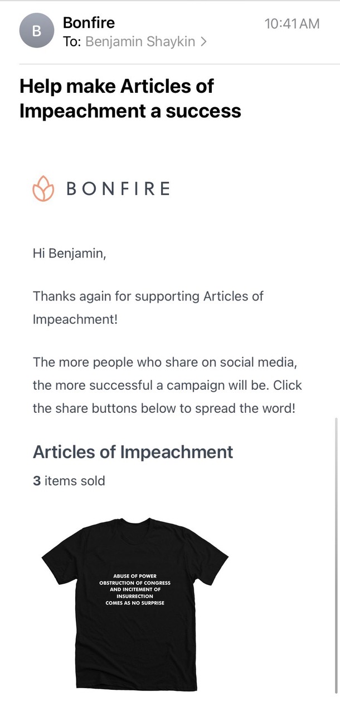Open the "Articles of Impeachment" campaign heading

133,452
